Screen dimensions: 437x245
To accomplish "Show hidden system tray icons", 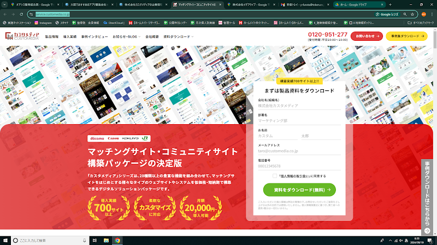I will [x=390, y=241].
